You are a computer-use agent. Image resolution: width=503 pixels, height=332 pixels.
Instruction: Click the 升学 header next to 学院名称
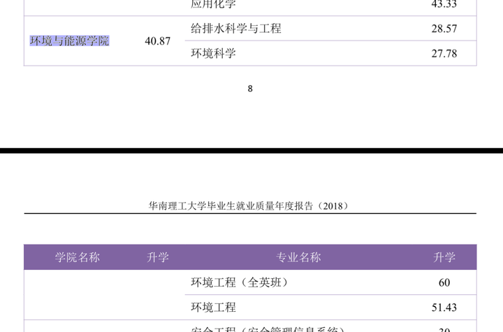pyautogui.click(x=158, y=257)
